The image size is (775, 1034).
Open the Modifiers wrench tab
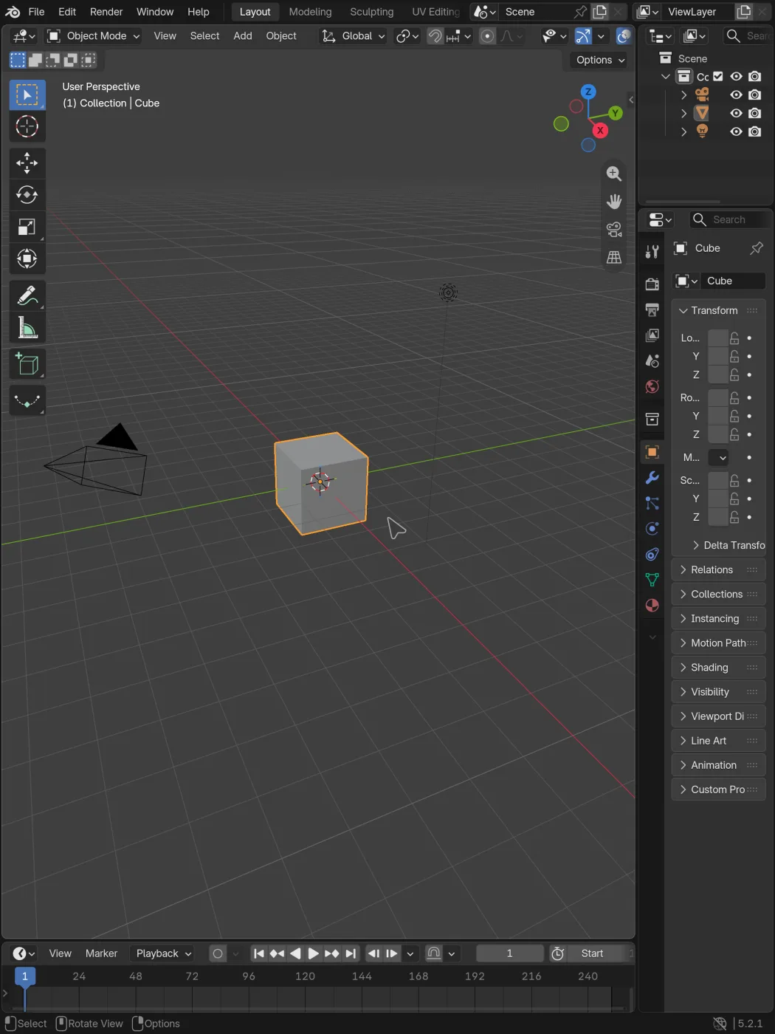[x=652, y=478]
